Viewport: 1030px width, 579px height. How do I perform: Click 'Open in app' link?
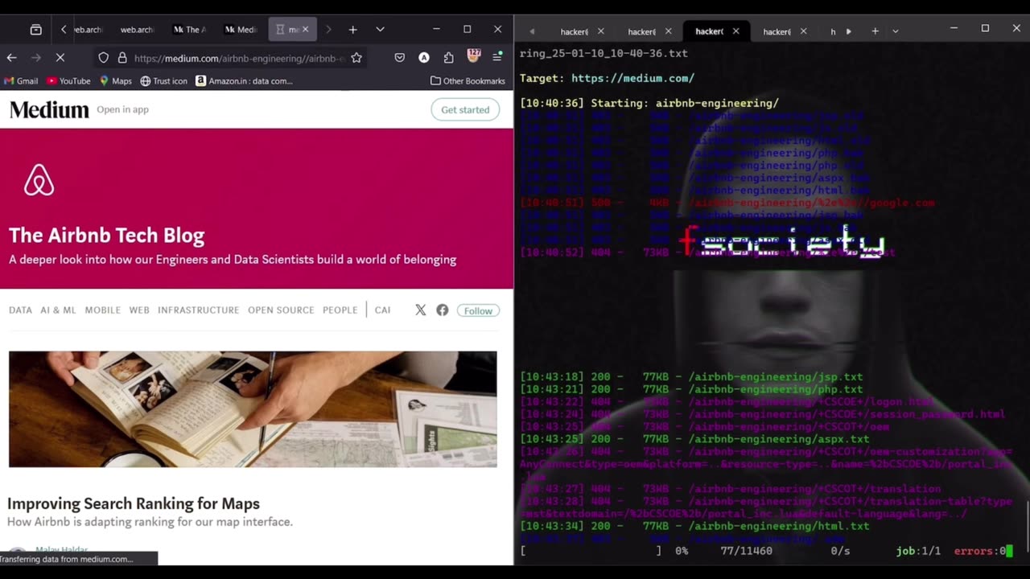pyautogui.click(x=122, y=109)
